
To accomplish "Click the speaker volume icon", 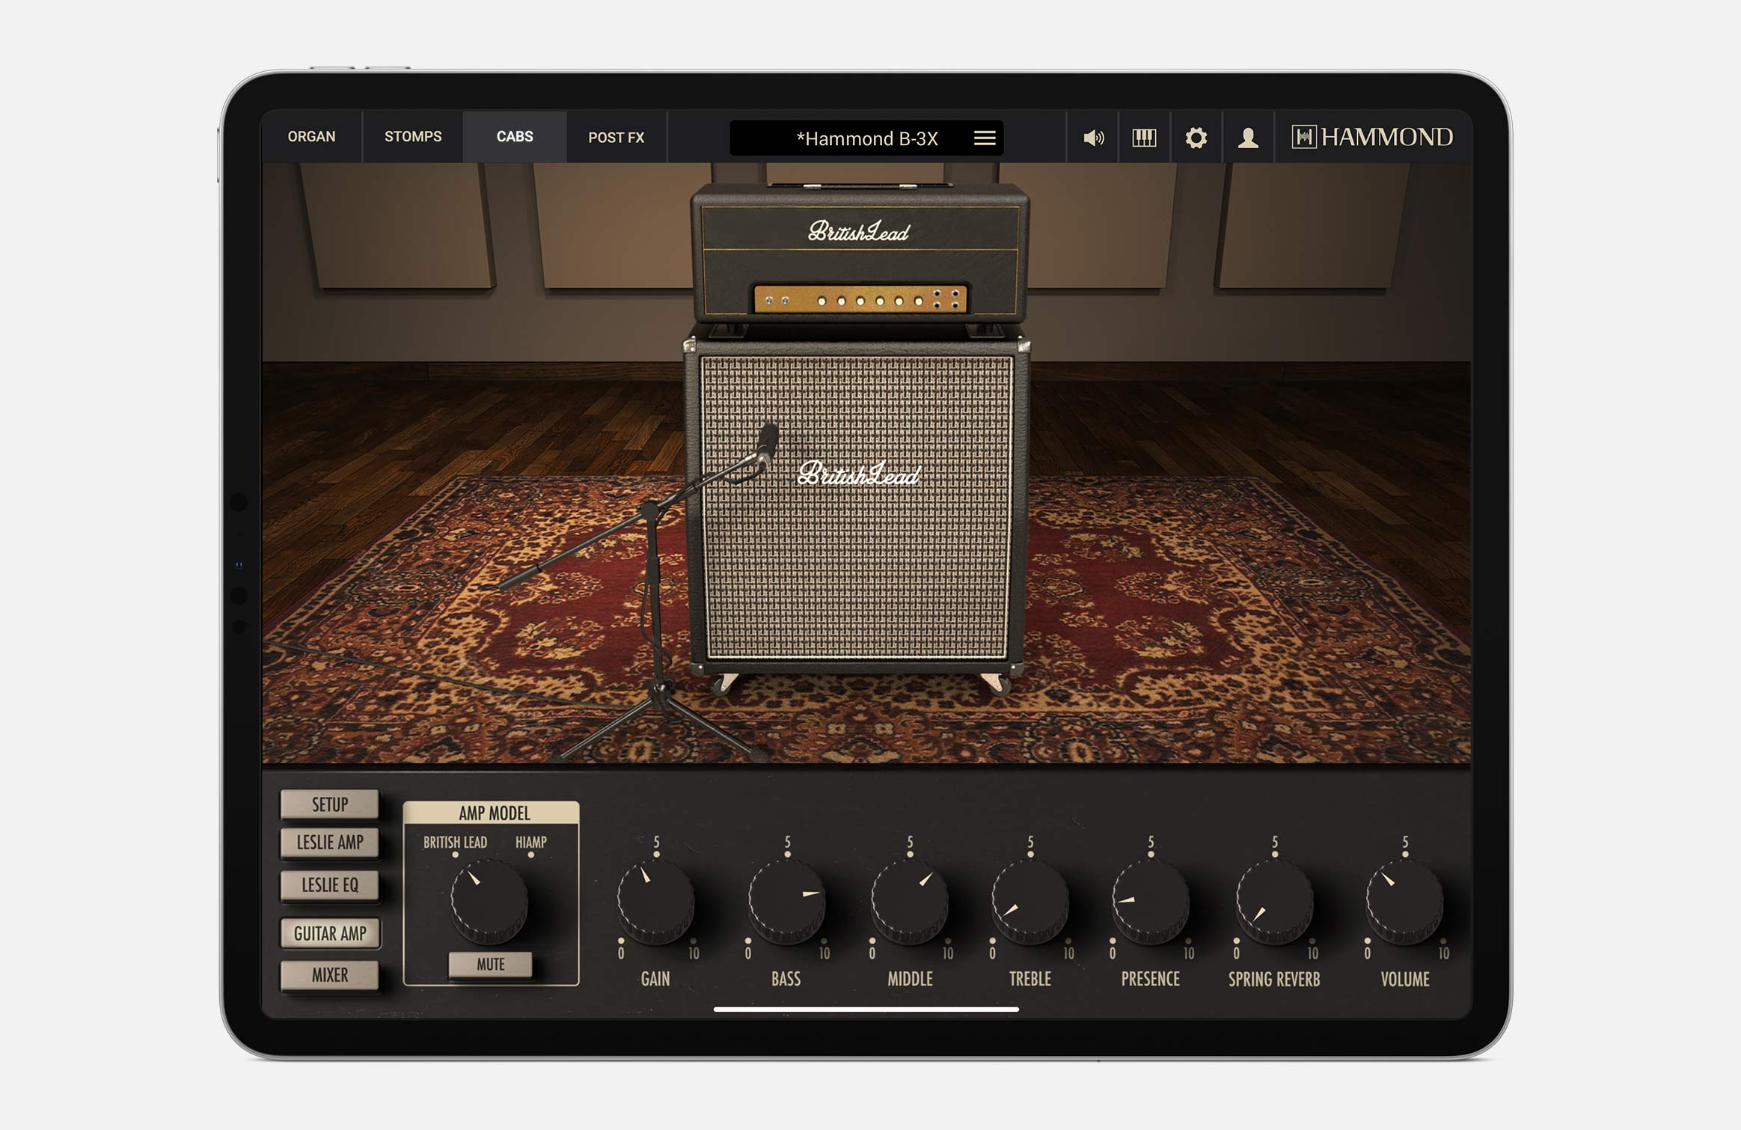I will [x=1093, y=138].
